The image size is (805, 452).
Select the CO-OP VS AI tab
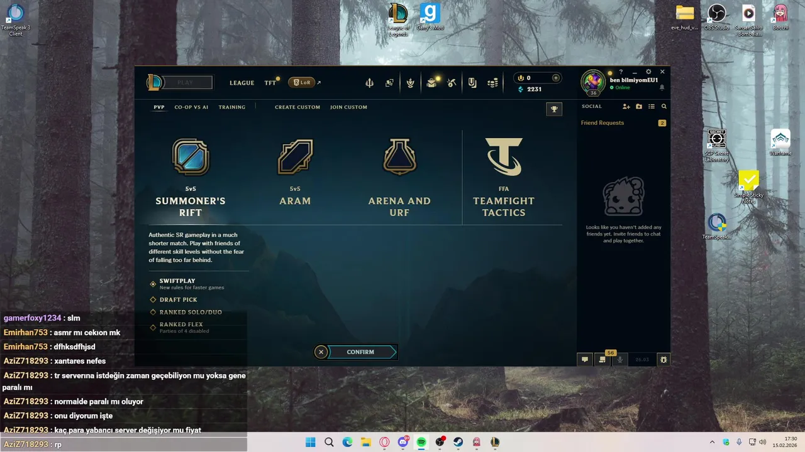191,107
